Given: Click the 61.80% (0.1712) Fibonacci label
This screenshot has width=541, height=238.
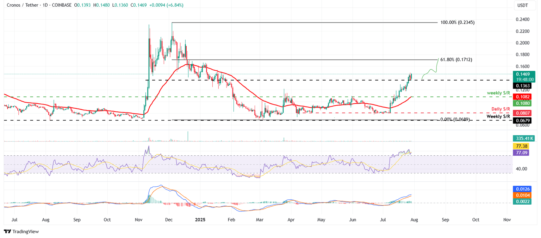Looking at the screenshot, I should click(457, 59).
